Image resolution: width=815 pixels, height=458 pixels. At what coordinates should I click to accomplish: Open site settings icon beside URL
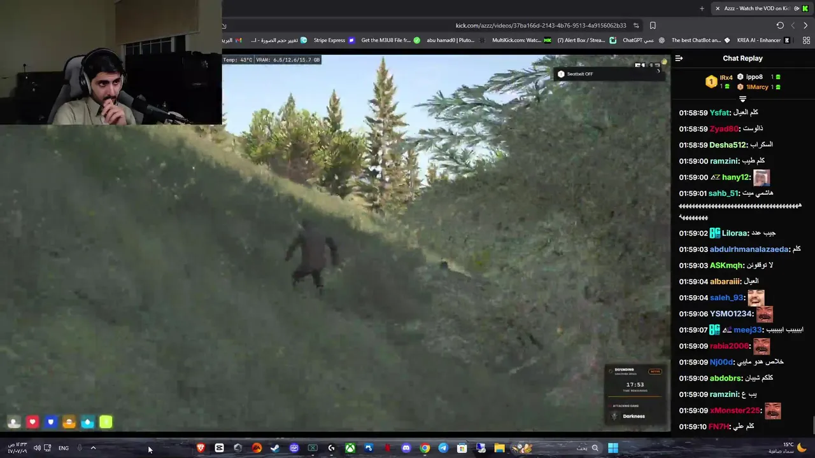pos(636,25)
